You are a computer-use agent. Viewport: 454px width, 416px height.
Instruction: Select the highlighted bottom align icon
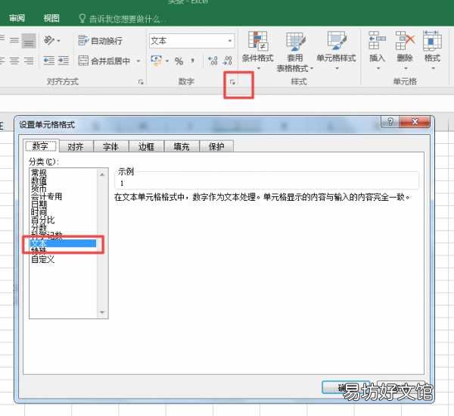point(29,41)
